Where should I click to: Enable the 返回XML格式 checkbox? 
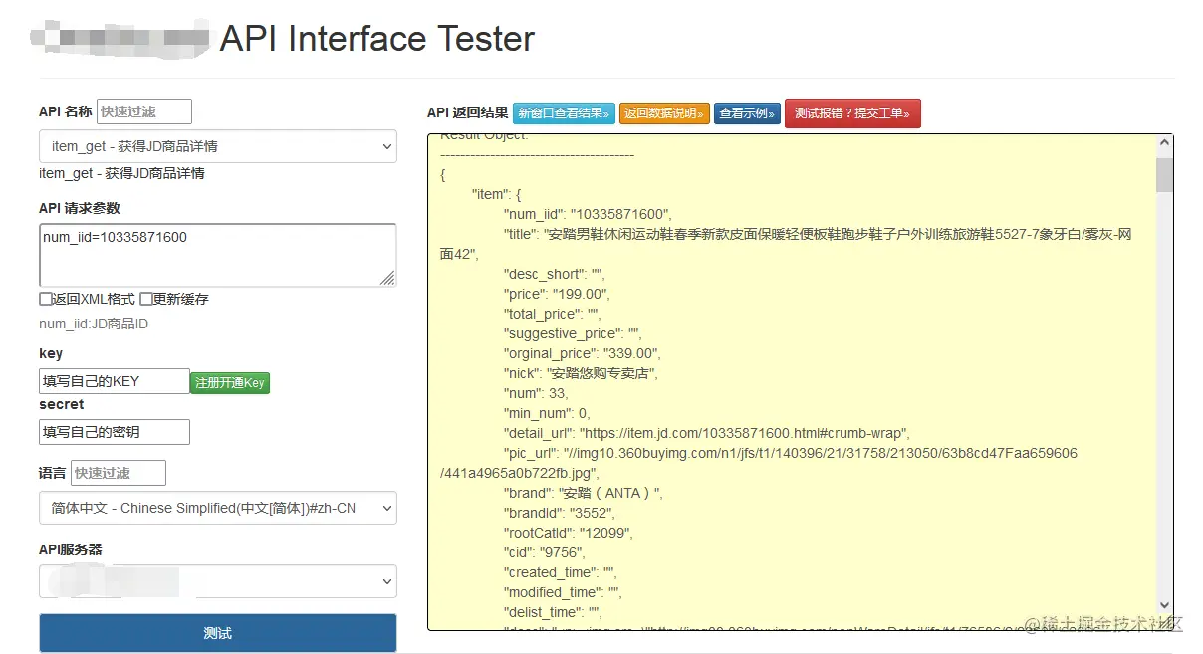point(46,299)
